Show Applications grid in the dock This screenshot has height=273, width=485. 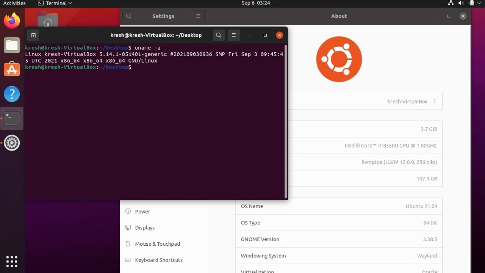[12, 261]
